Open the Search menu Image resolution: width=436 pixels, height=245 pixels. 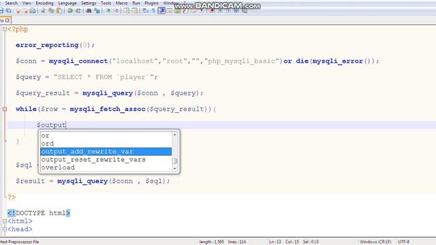pos(11,3)
